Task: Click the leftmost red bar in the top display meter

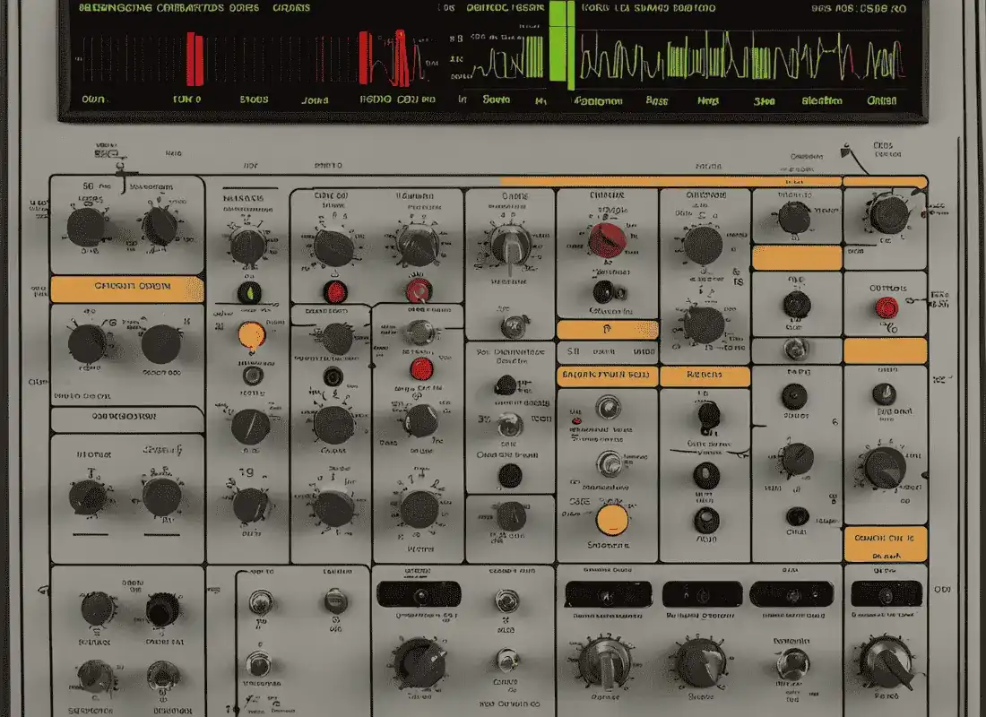Action: (195, 59)
